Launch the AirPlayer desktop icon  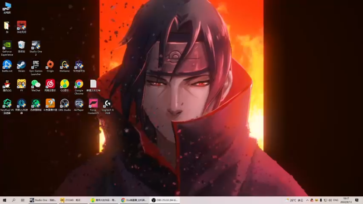[x=78, y=105]
